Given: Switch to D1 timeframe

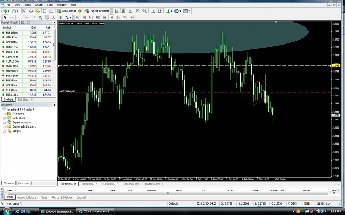Looking at the screenshot, I should pyautogui.click(x=118, y=17).
